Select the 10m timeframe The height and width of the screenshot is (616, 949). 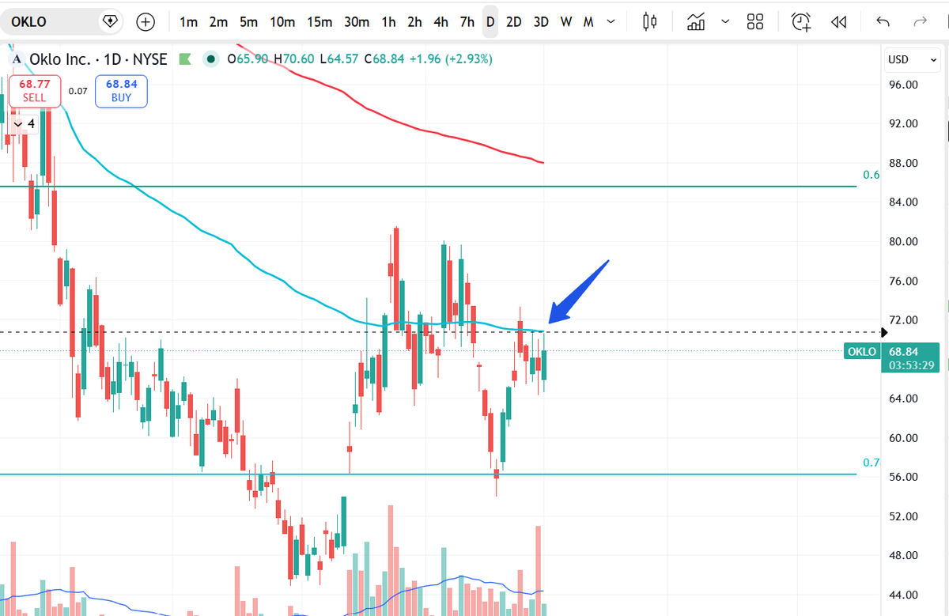click(x=282, y=21)
